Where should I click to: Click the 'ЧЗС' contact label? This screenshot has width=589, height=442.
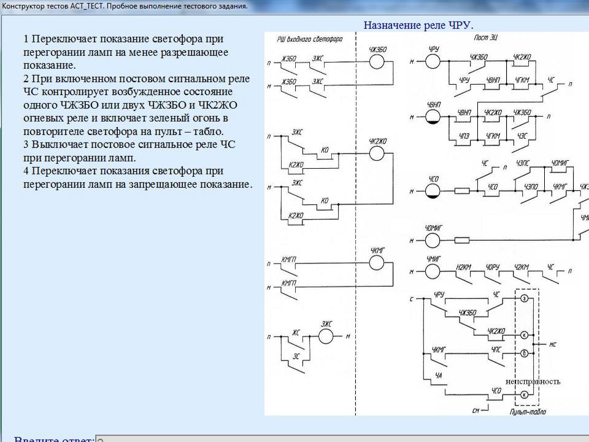[522, 136]
